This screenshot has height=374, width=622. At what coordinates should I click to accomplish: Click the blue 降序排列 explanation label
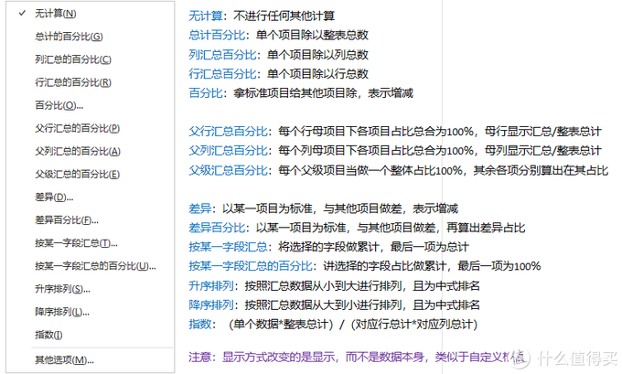pos(211,305)
